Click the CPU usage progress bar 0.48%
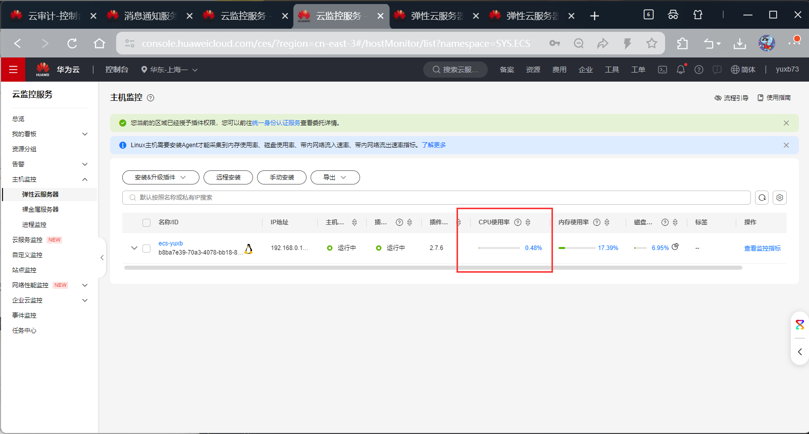The image size is (809, 434). [499, 248]
